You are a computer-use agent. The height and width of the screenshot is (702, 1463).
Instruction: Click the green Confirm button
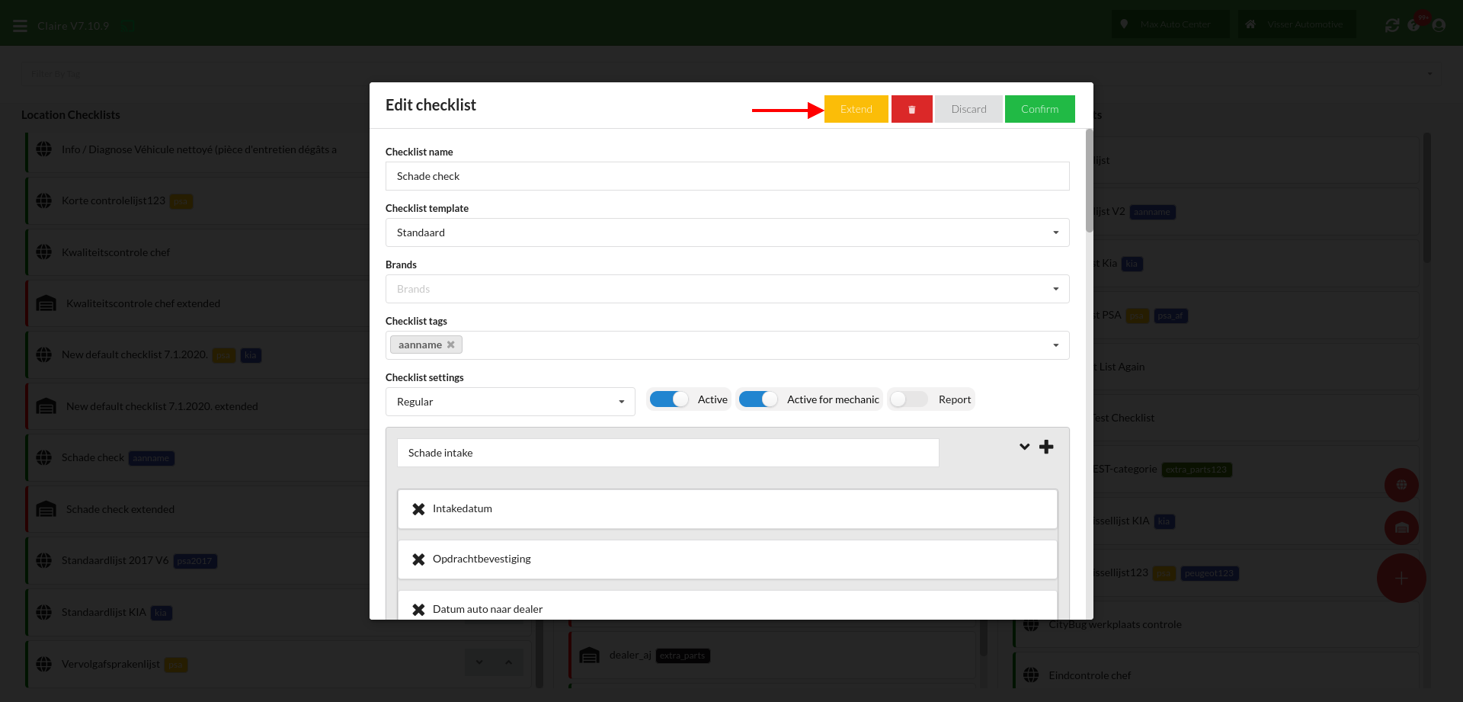pos(1039,109)
